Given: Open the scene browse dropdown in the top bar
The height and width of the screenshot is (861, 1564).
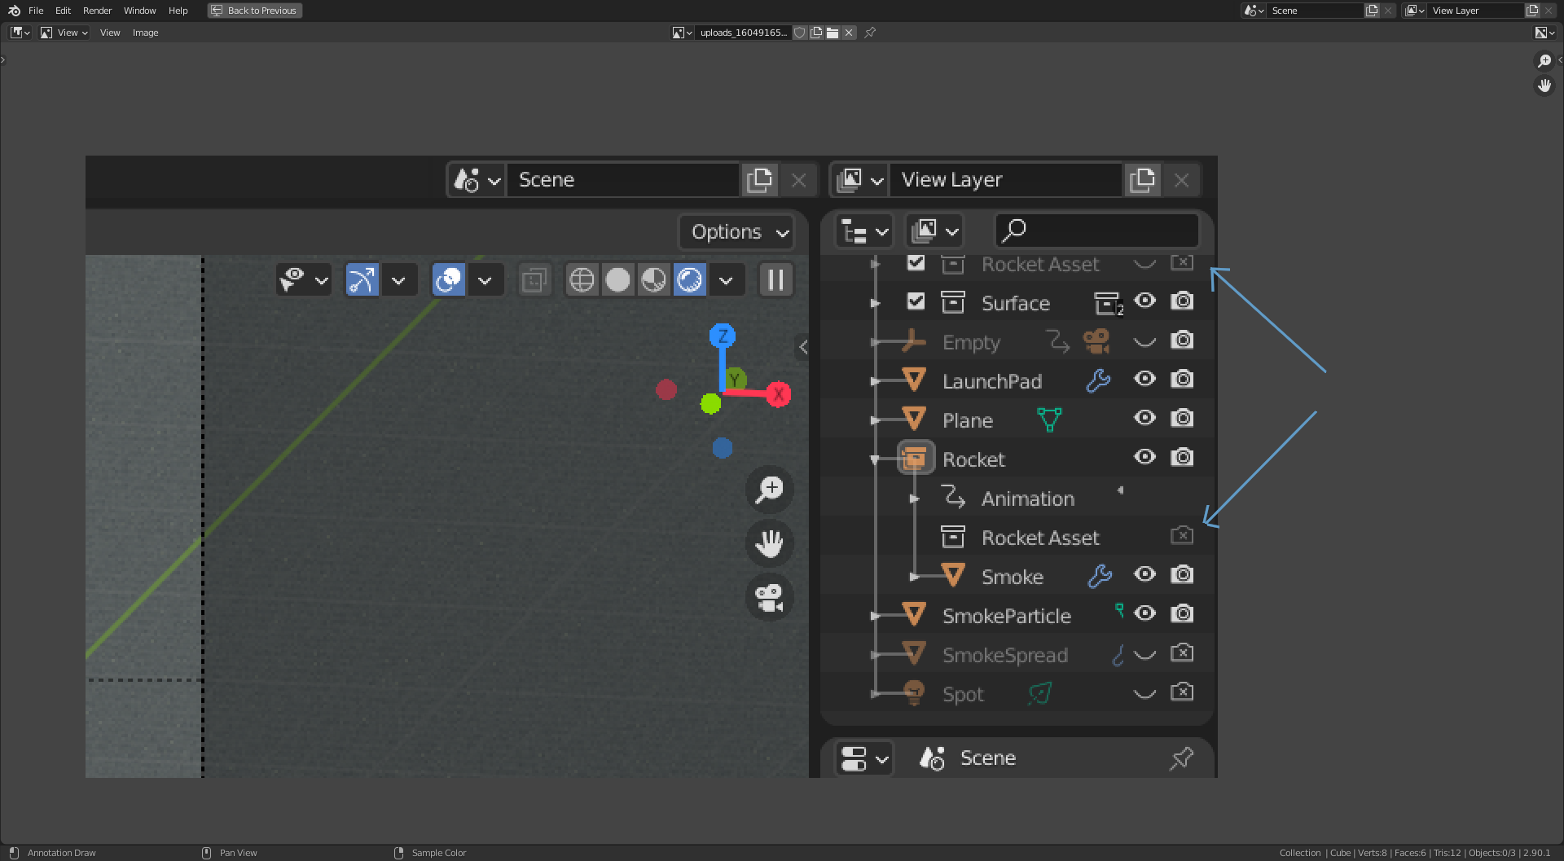Looking at the screenshot, I should point(1254,11).
